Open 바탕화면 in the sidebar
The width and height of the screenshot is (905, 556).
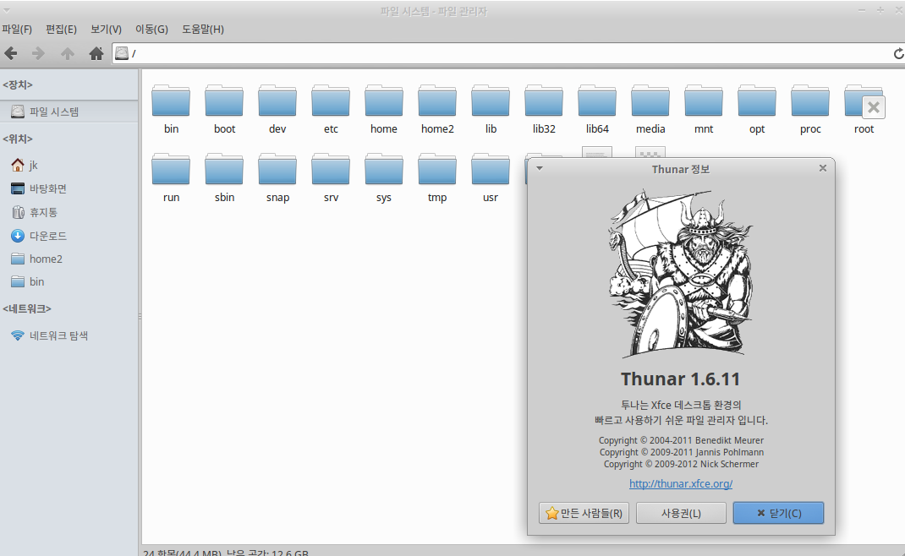(69, 188)
